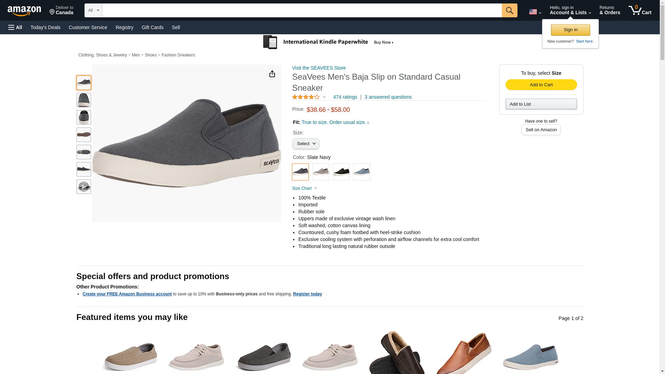
Task: Open Today's Deals in navigation bar
Action: [45, 27]
